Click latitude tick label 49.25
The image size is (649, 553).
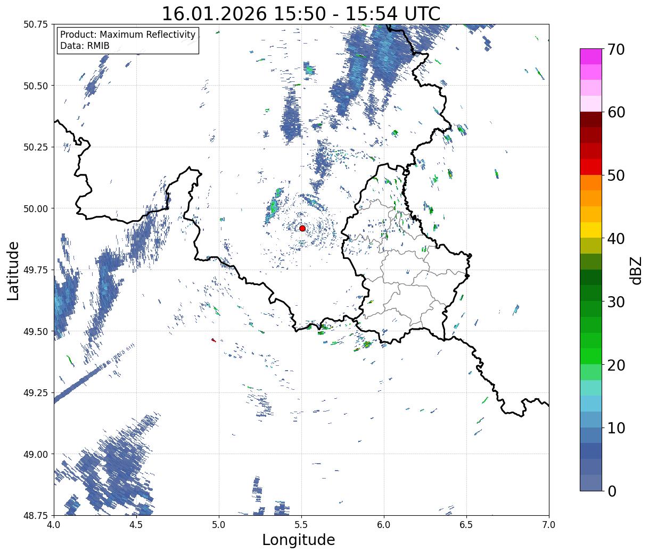(36, 393)
